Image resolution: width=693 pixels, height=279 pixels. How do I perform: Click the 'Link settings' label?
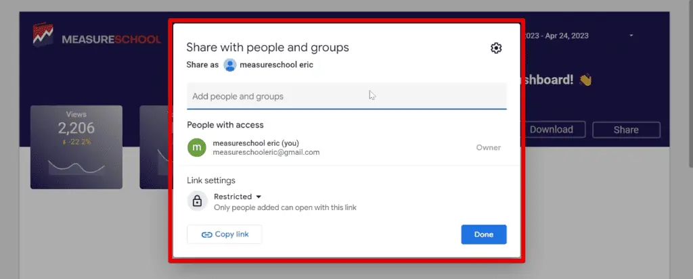[211, 180]
